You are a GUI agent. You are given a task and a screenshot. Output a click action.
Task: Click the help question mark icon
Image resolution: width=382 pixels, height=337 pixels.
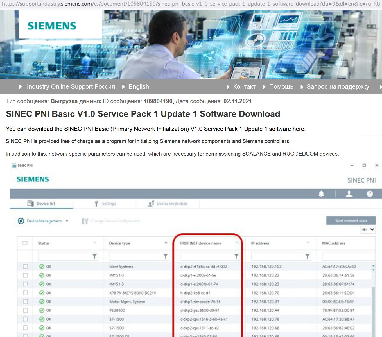tap(370, 194)
